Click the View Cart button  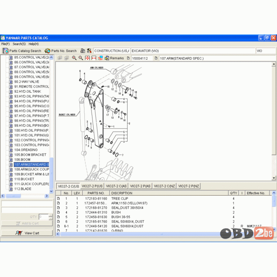27,233
